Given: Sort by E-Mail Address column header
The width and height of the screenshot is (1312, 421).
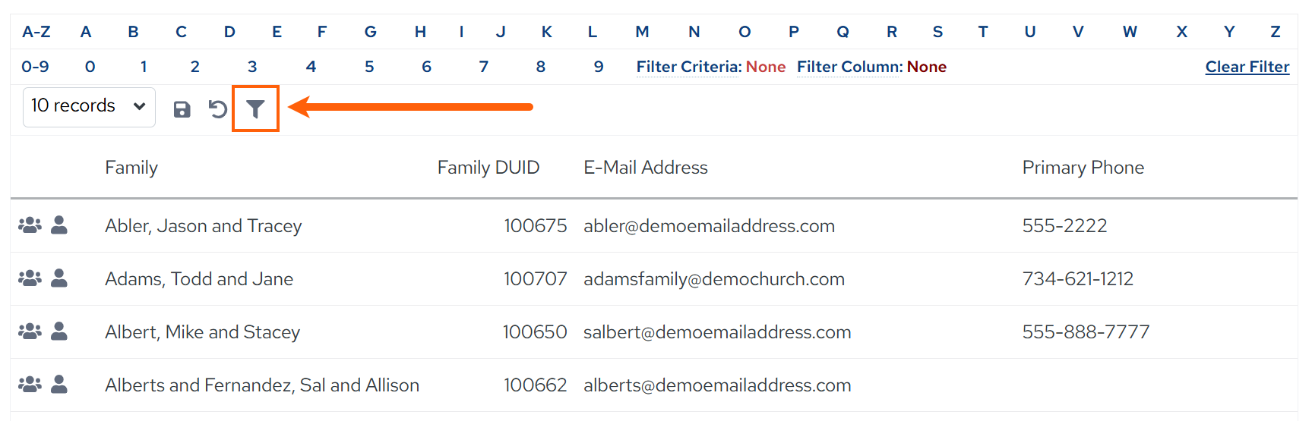Looking at the screenshot, I should (x=646, y=168).
